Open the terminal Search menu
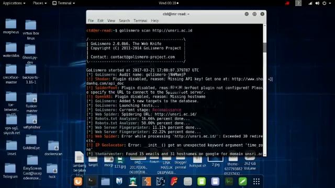335x188 pixels. [124, 21]
